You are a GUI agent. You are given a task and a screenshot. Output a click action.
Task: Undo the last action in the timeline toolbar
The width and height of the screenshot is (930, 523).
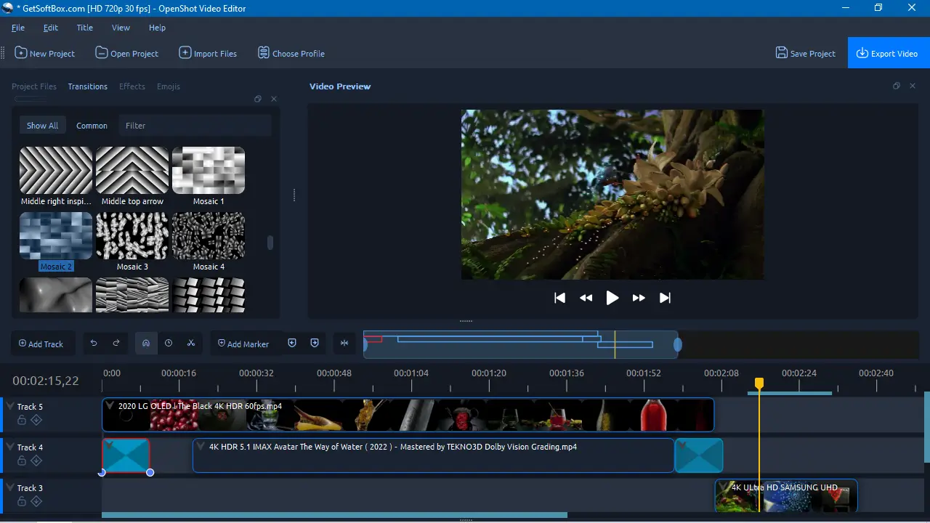pos(94,344)
